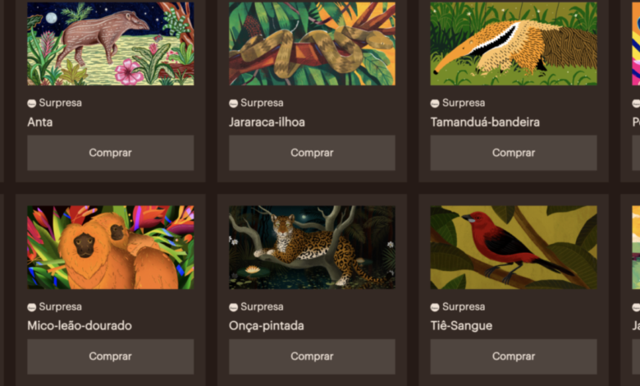
Task: Buy the Anta item with Comprar
Action: pos(110,153)
